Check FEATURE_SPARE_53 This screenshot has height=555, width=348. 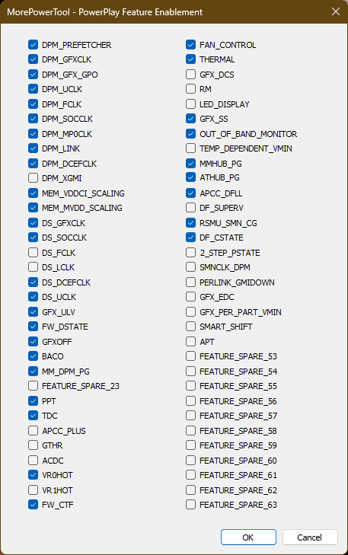[190, 356]
